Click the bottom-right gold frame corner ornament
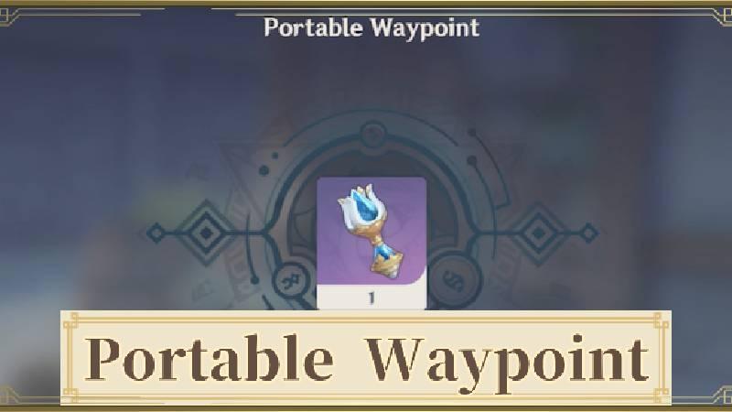Screen dimensions: 732x412 click(723, 396)
